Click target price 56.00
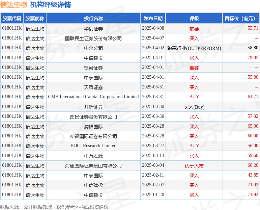This screenshot has width=260, height=210. [x=253, y=146]
